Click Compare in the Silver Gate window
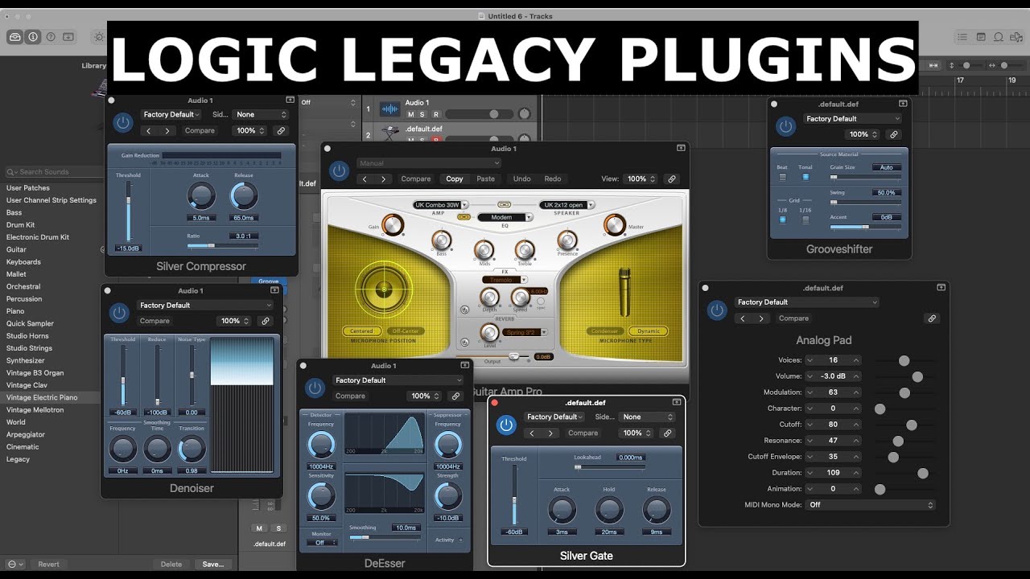1030x579 pixels. click(583, 433)
